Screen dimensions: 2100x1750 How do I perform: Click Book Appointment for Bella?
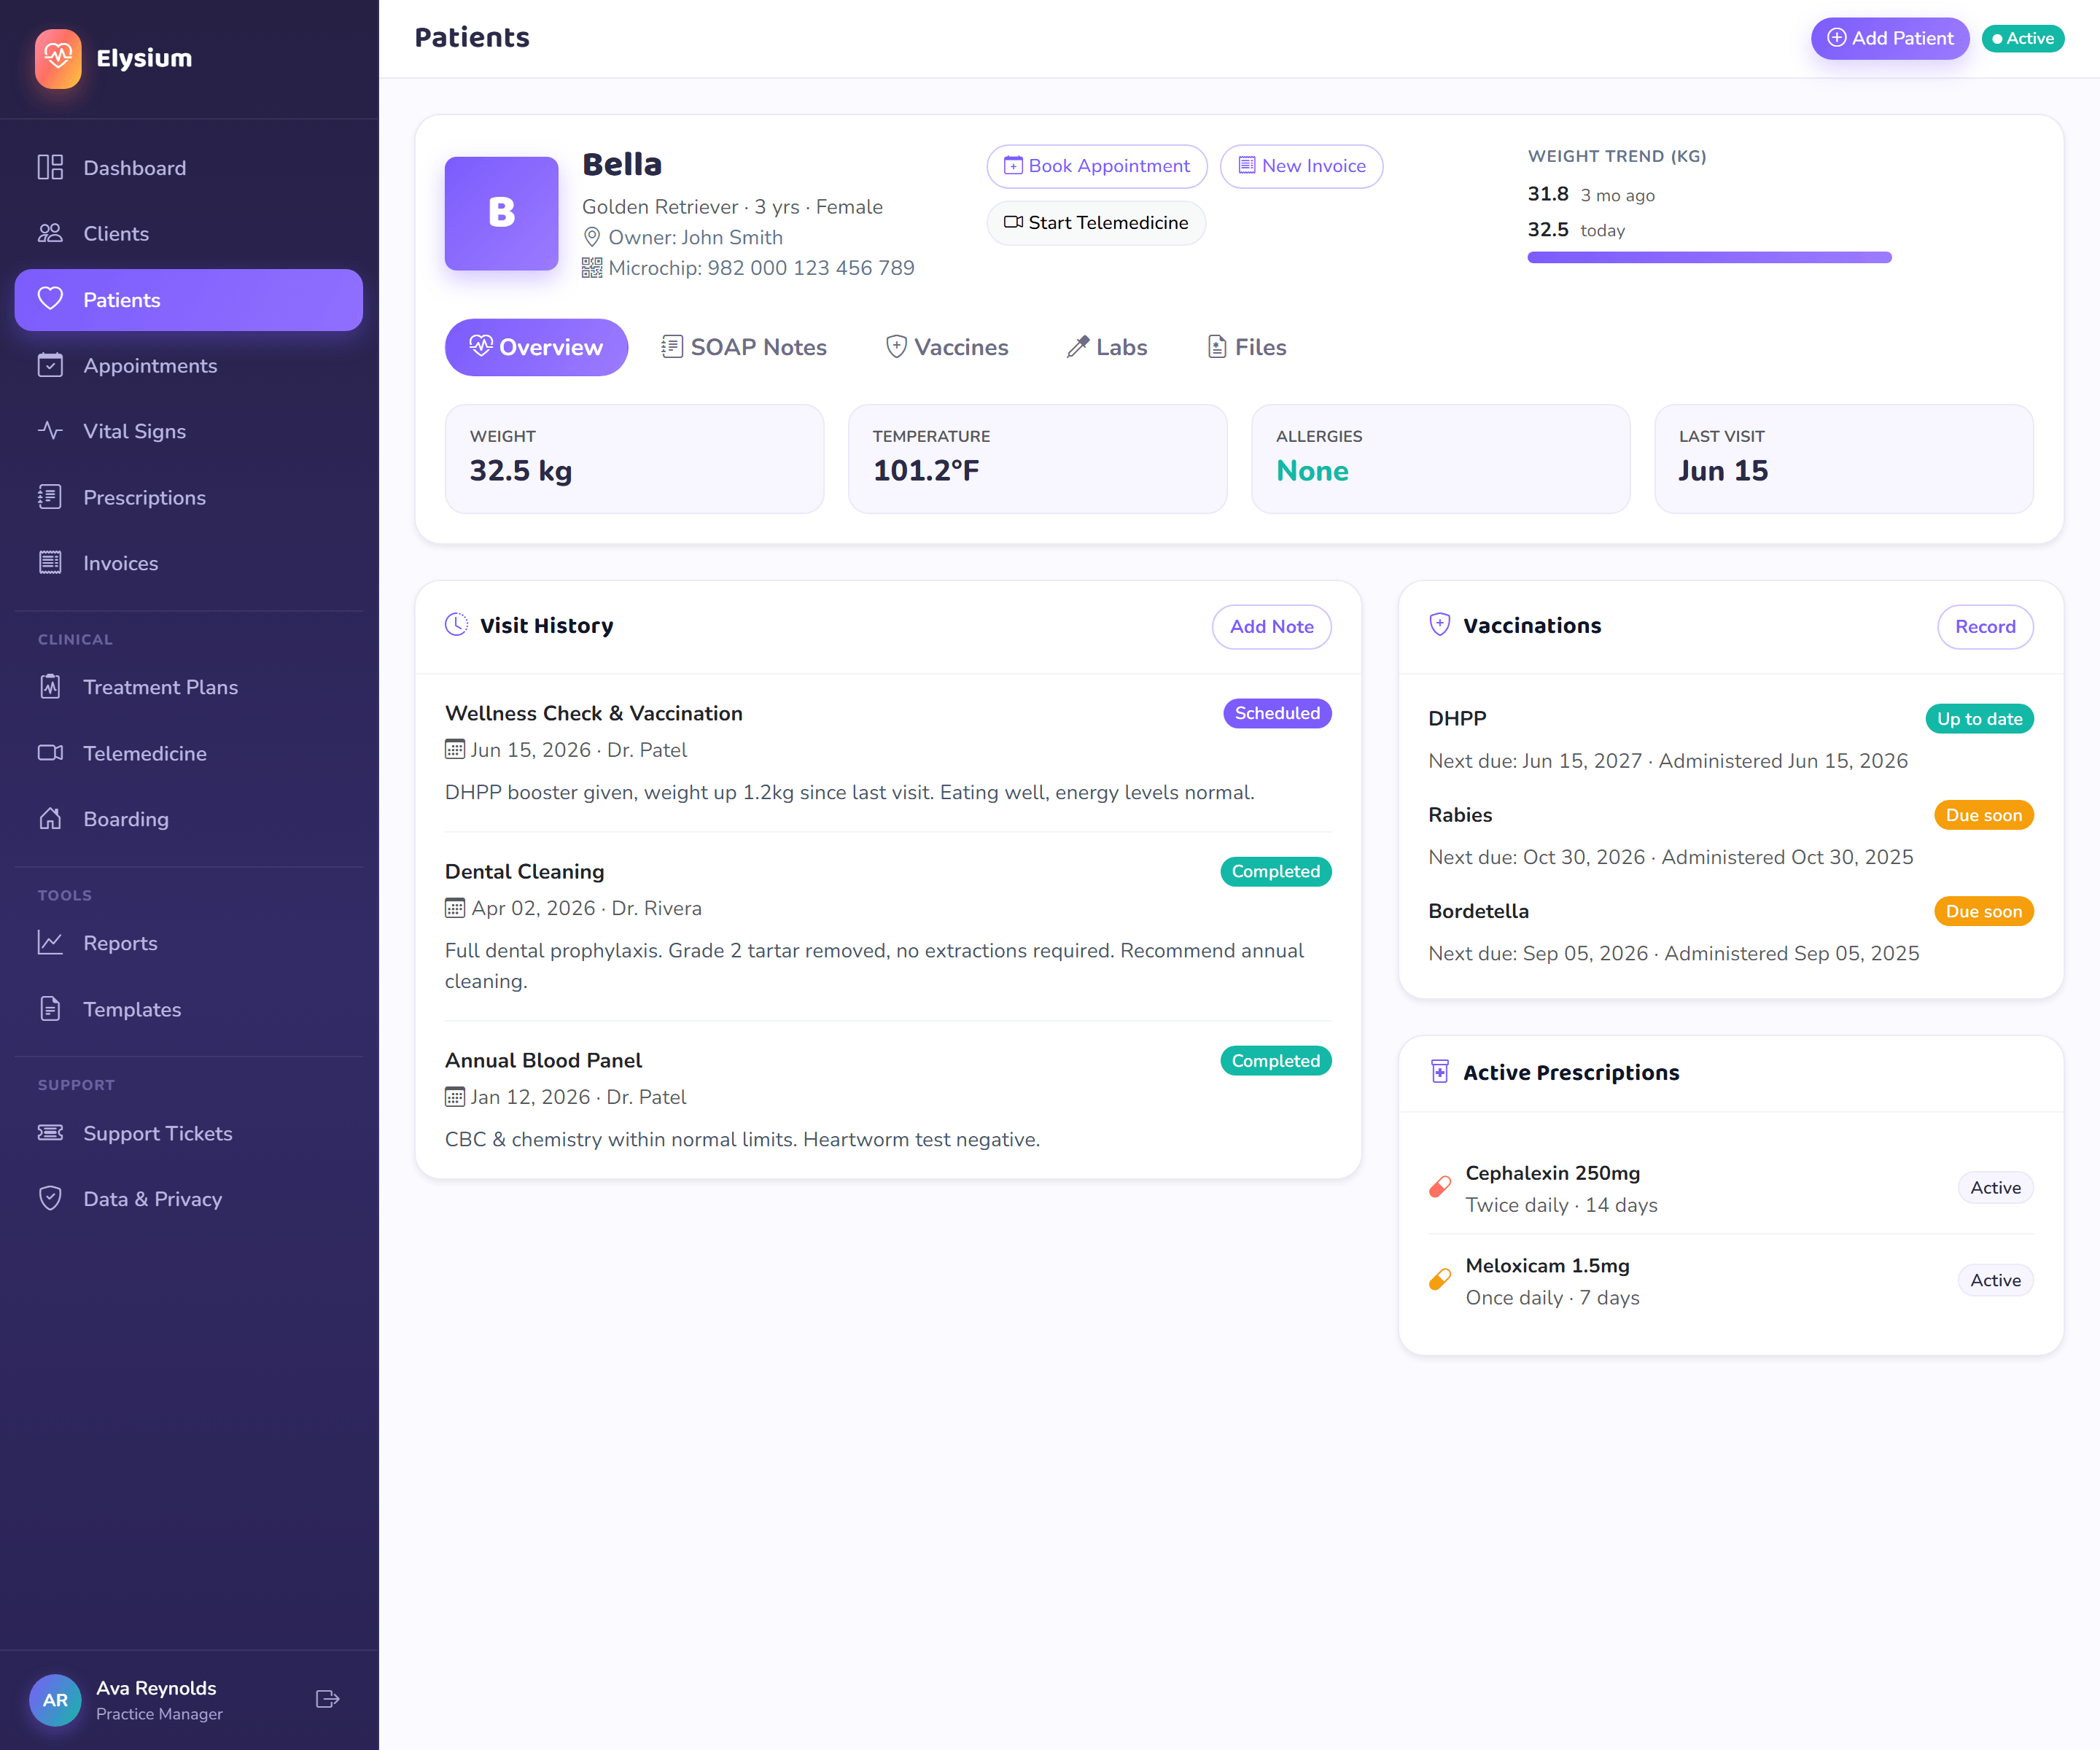pos(1097,166)
